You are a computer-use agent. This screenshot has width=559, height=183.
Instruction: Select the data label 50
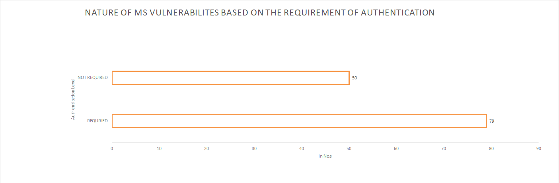354,78
